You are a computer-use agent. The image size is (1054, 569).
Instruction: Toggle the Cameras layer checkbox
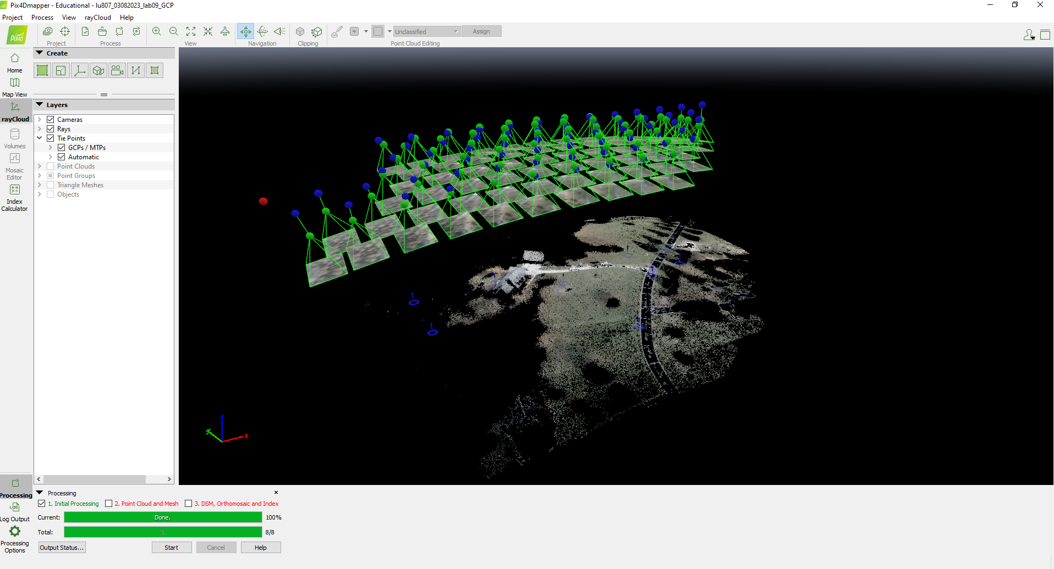pyautogui.click(x=51, y=120)
